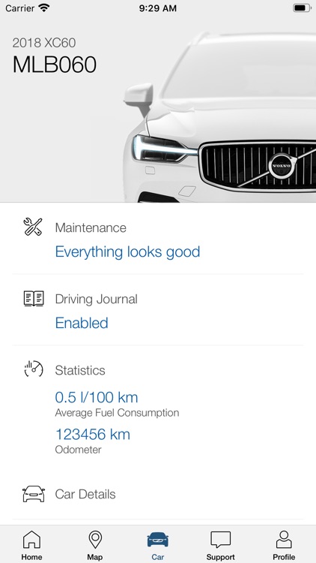This screenshot has width=316, height=563.
Task: Open the Driving Journal "Enabled" status
Action: click(82, 323)
